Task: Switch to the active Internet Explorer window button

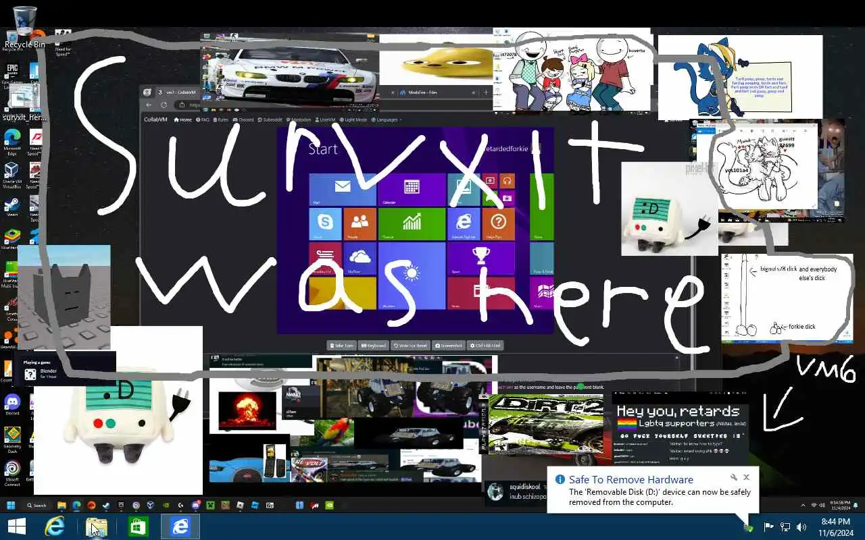Action: (180, 526)
